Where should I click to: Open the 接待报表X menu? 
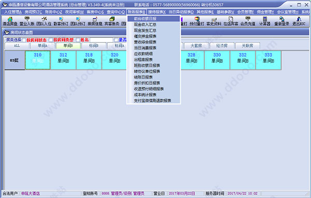click(157, 12)
